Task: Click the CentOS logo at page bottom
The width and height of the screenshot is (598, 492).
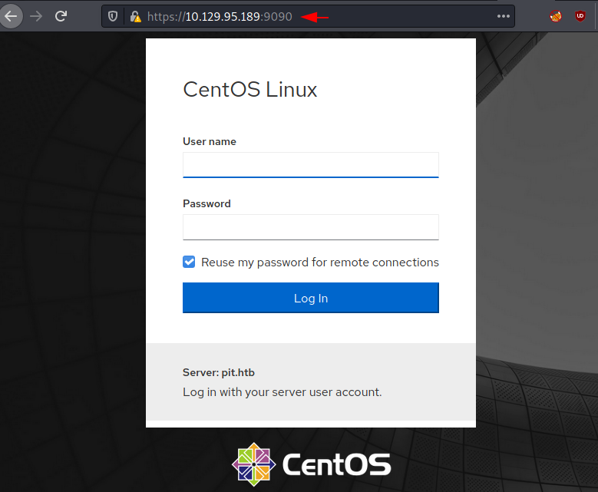Action: pyautogui.click(x=311, y=464)
